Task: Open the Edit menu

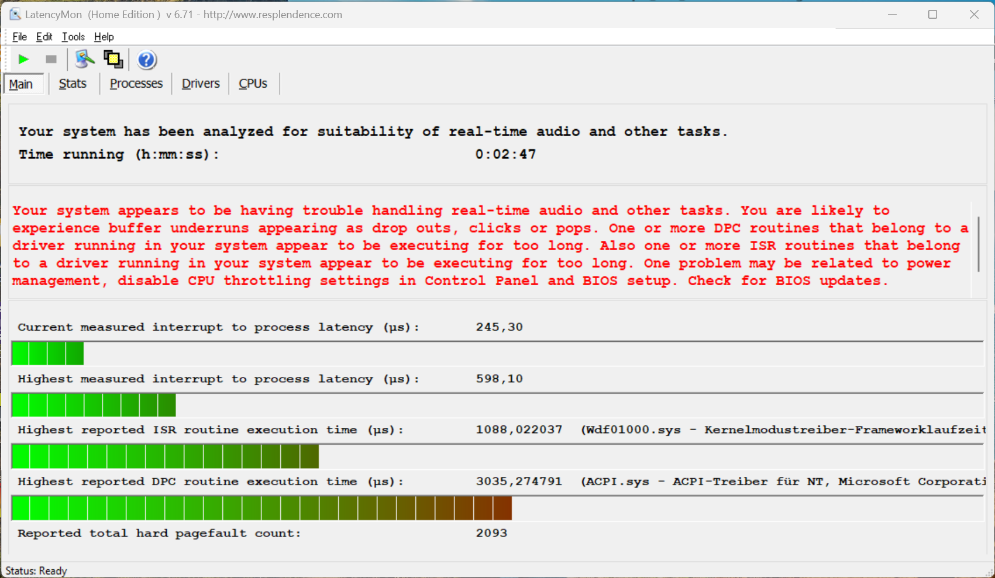Action: 44,37
